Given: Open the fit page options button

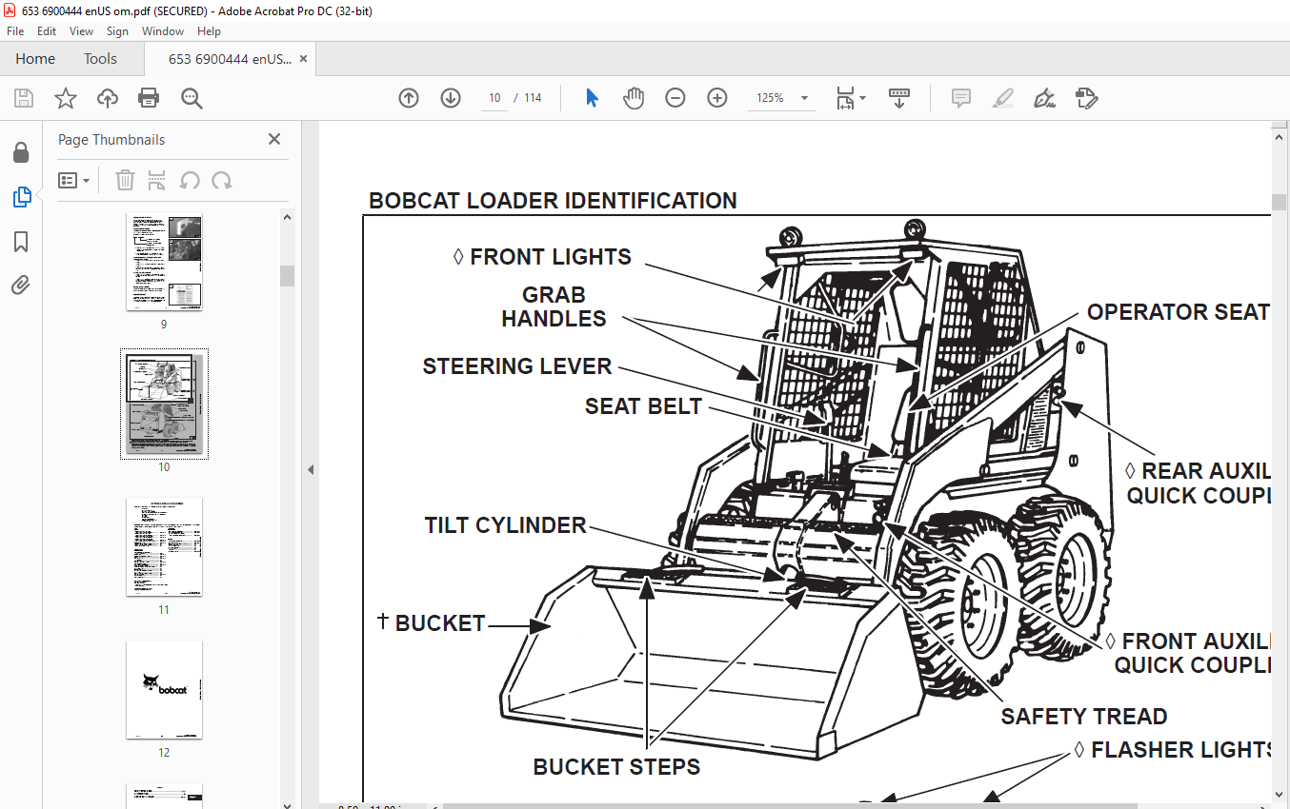Looking at the screenshot, I should pyautogui.click(x=850, y=98).
